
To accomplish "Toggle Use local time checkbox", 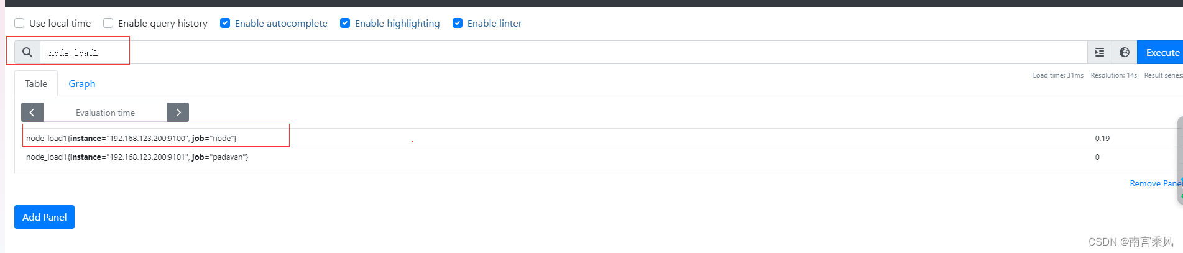I will tap(19, 23).
